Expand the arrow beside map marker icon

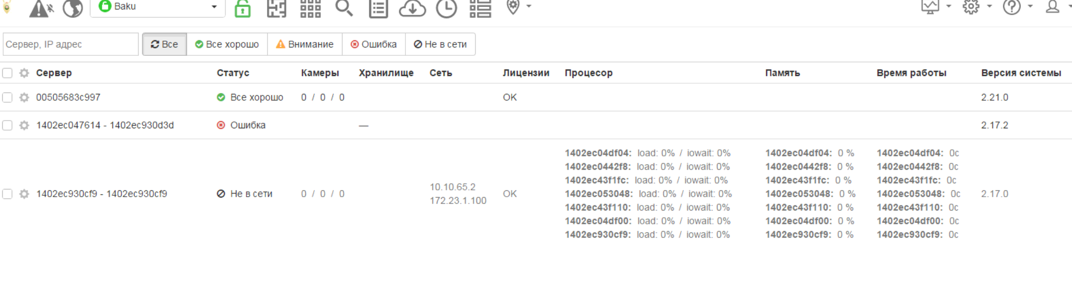[x=529, y=6]
